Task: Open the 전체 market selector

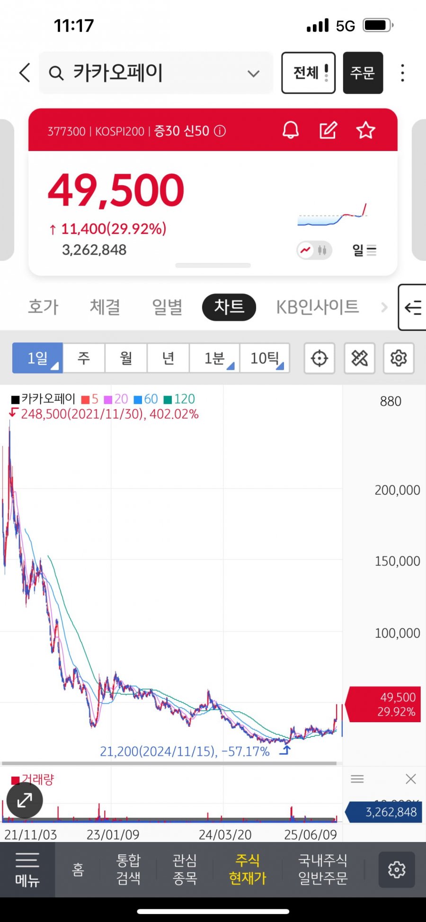Action: pos(309,73)
